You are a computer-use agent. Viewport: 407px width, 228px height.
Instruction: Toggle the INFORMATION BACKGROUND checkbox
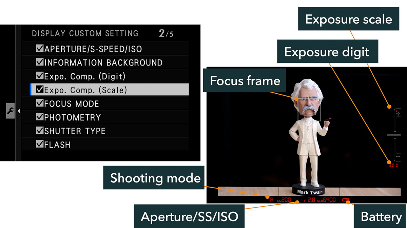pyautogui.click(x=40, y=62)
